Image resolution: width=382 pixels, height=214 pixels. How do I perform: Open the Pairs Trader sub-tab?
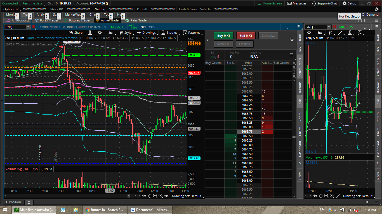point(136,20)
